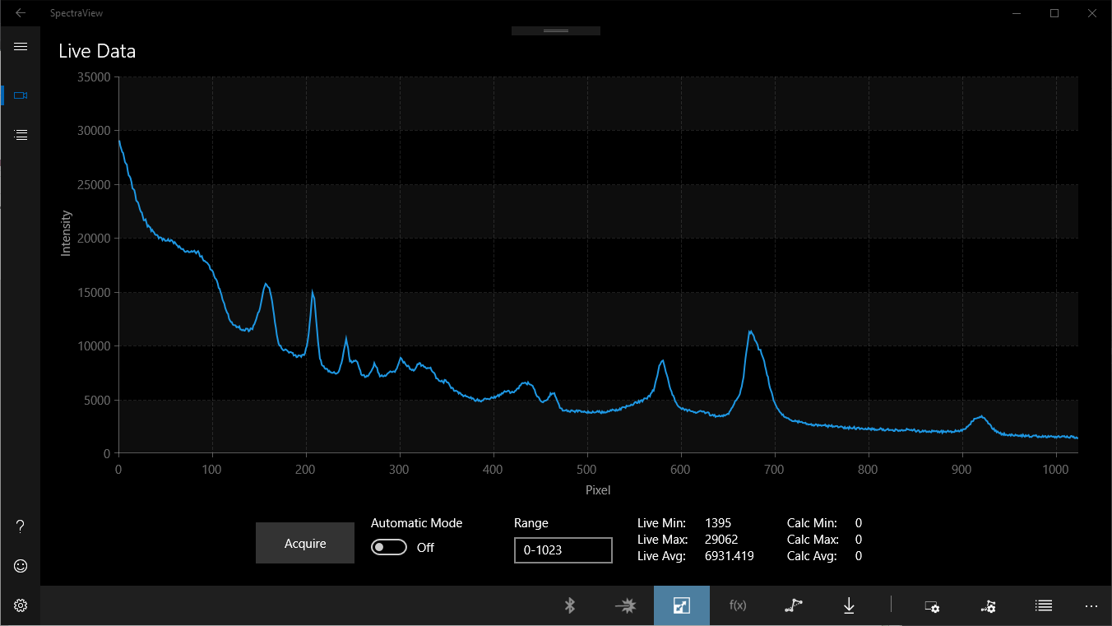
Task: Click the Live Max value 29062
Action: point(721,540)
